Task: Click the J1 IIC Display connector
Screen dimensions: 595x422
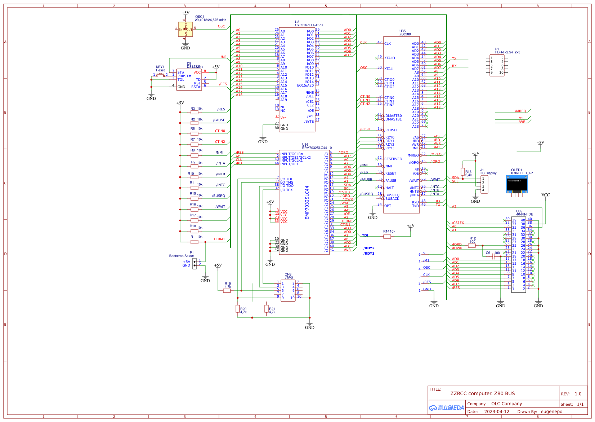Action: pyautogui.click(x=484, y=184)
